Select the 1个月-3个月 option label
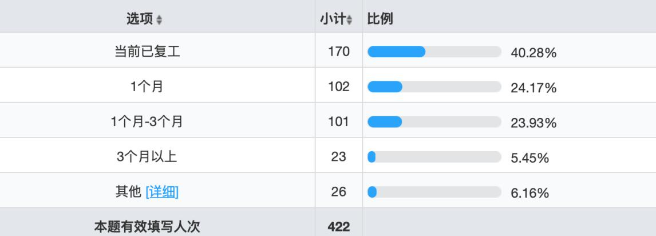Viewport: 656px width, 236px height. point(148,122)
